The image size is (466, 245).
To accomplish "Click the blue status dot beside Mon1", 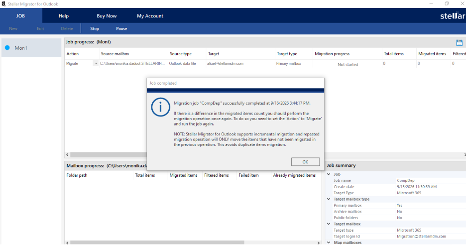I will pyautogui.click(x=7, y=48).
